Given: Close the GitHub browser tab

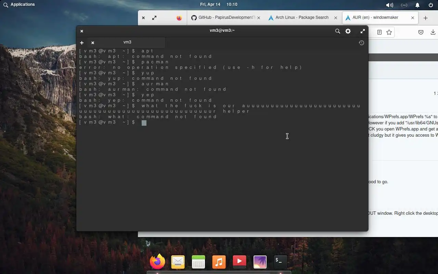Looking at the screenshot, I should click(x=259, y=18).
